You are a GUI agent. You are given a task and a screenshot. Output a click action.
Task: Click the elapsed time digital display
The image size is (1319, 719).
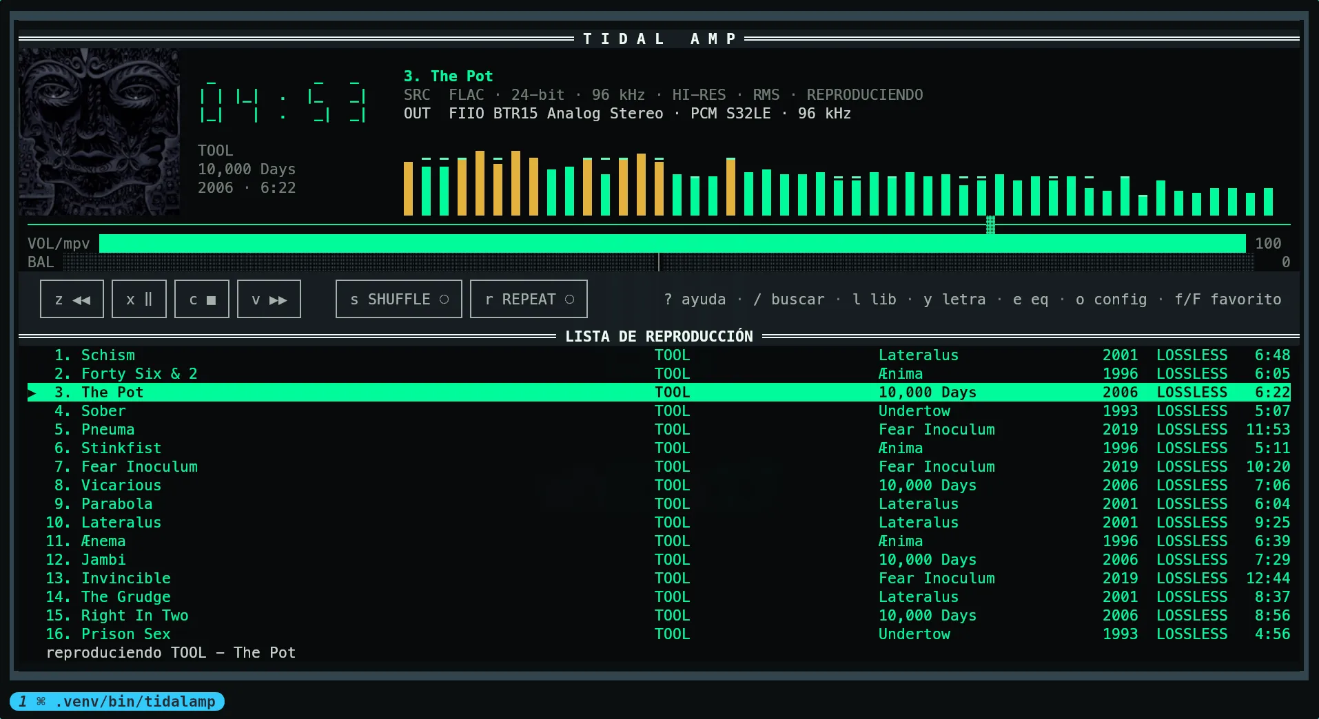(283, 103)
